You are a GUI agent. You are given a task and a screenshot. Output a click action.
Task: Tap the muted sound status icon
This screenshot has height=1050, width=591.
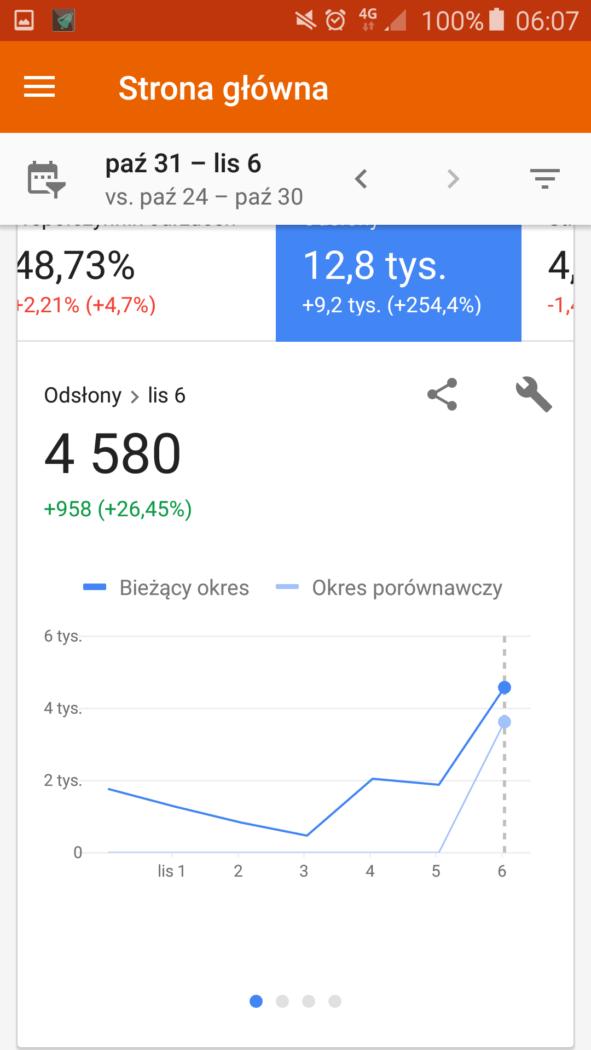(306, 21)
